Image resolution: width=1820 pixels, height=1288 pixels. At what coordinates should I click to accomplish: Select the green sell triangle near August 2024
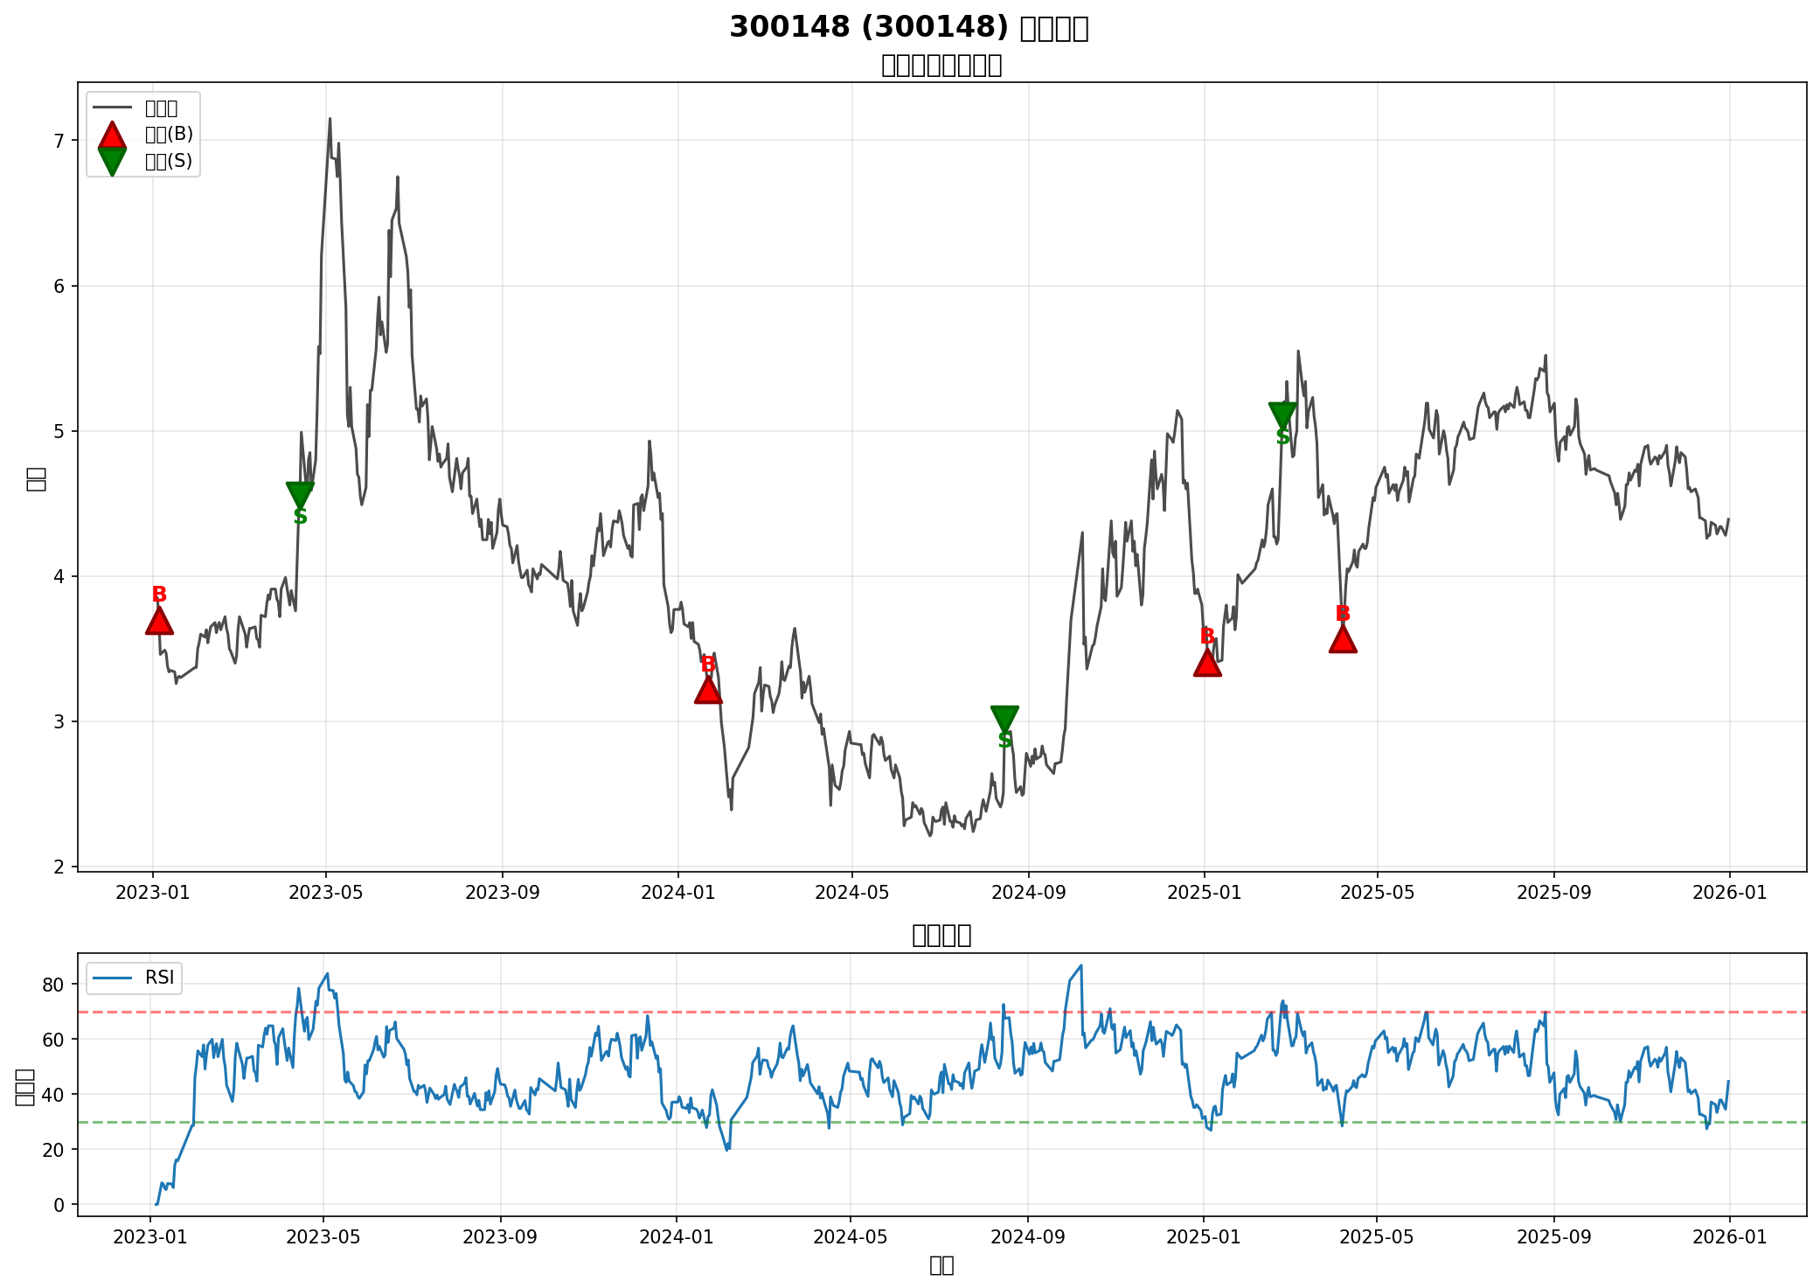[x=1004, y=718]
